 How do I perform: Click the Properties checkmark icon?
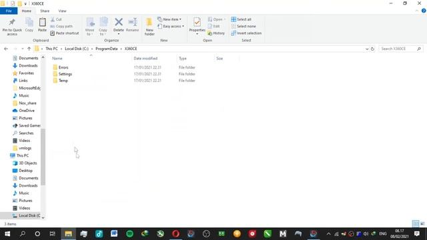coord(197,22)
